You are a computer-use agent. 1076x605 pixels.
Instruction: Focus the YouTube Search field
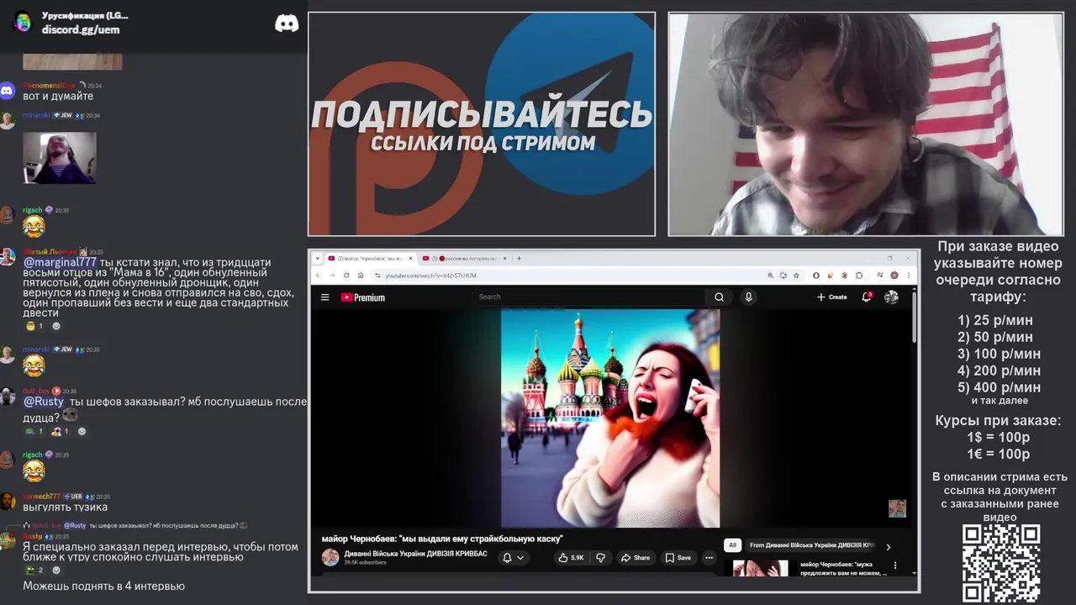(590, 297)
